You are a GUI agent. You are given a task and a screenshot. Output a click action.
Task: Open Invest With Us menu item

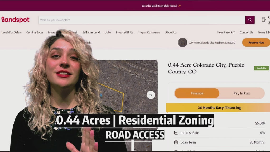pos(124,32)
